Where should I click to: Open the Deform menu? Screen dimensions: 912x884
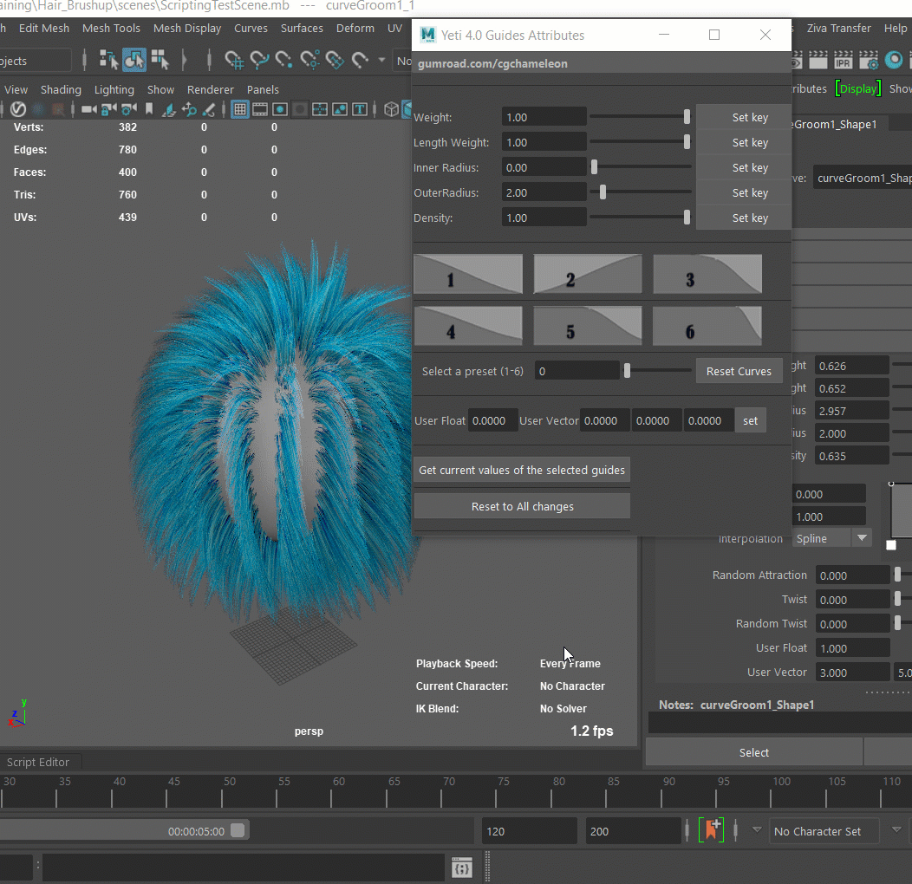355,28
